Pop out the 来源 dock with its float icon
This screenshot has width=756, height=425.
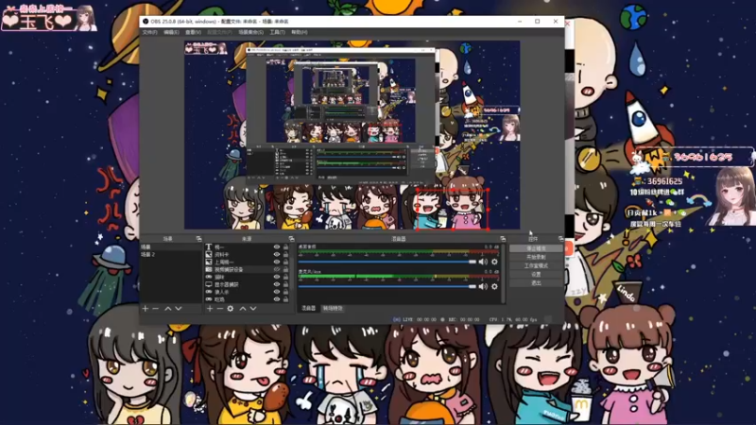[x=291, y=239]
